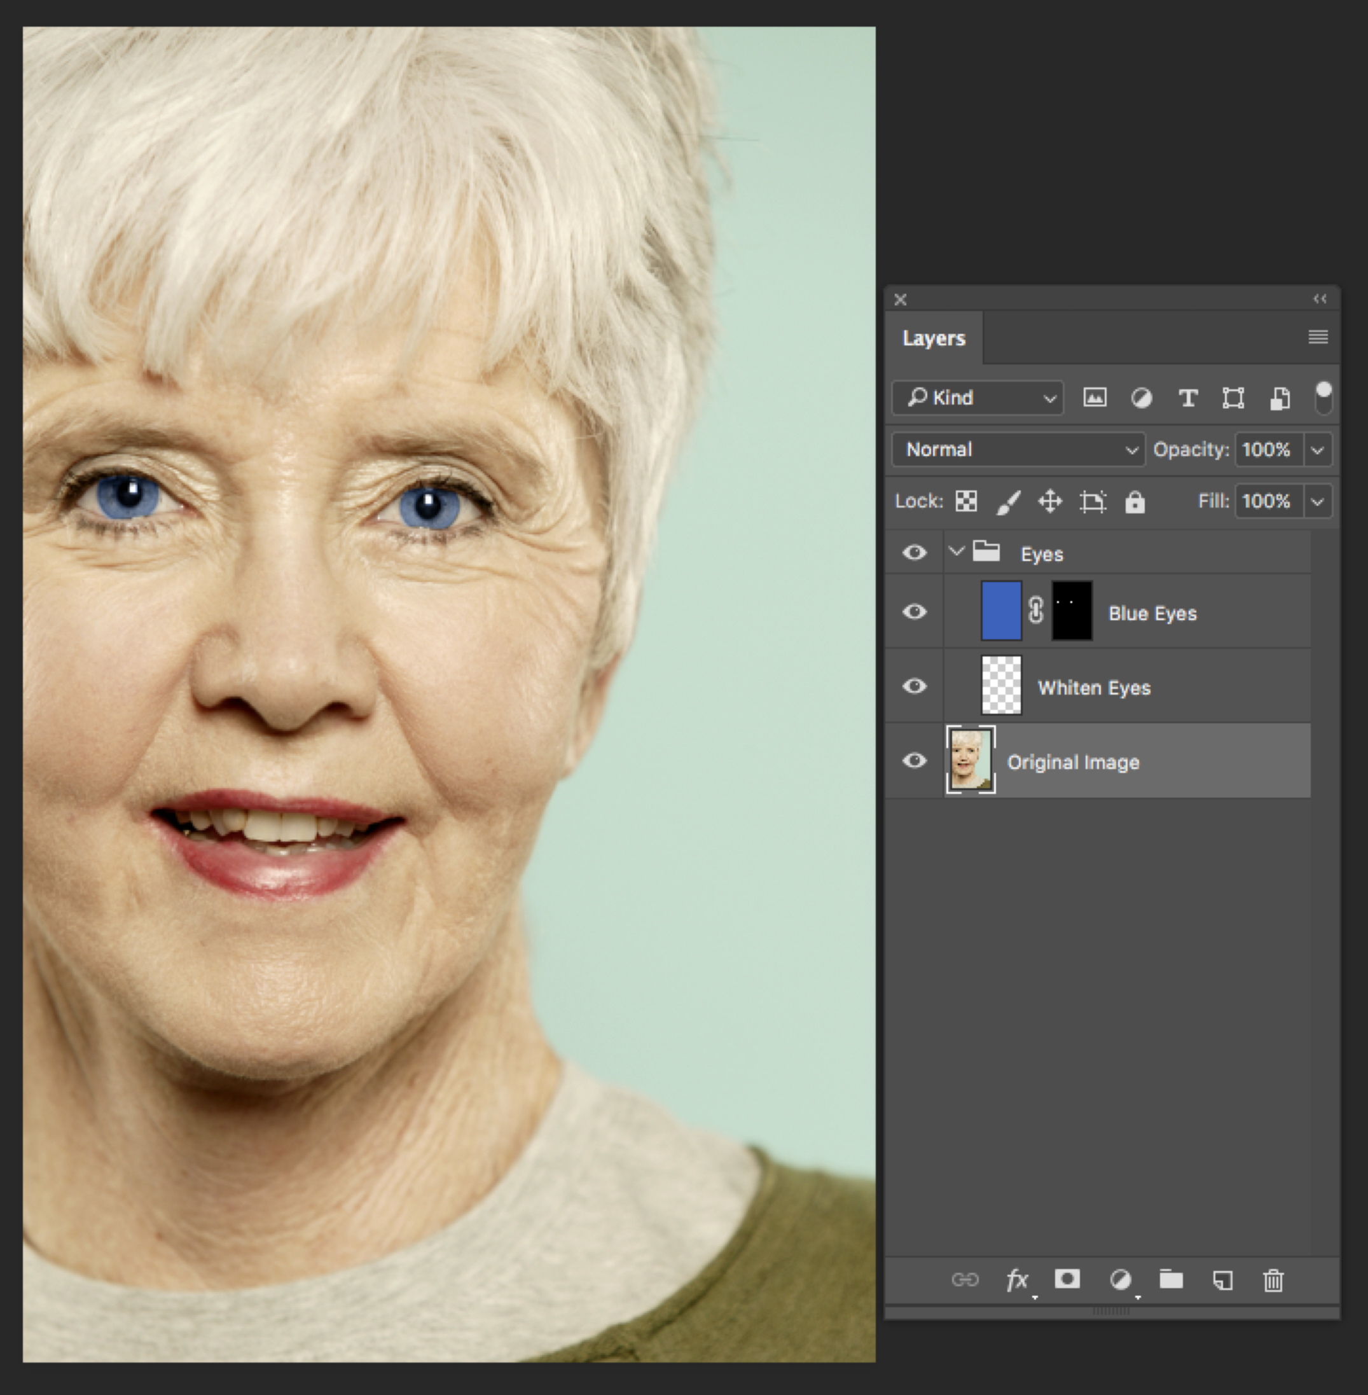1368x1395 pixels.
Task: Select the Whiten Eyes layer name
Action: click(x=1093, y=688)
